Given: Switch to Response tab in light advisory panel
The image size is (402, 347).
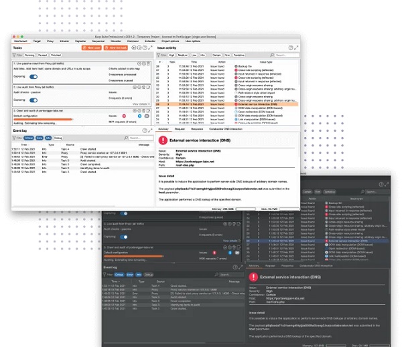Looking at the screenshot, I should pyautogui.click(x=197, y=129).
